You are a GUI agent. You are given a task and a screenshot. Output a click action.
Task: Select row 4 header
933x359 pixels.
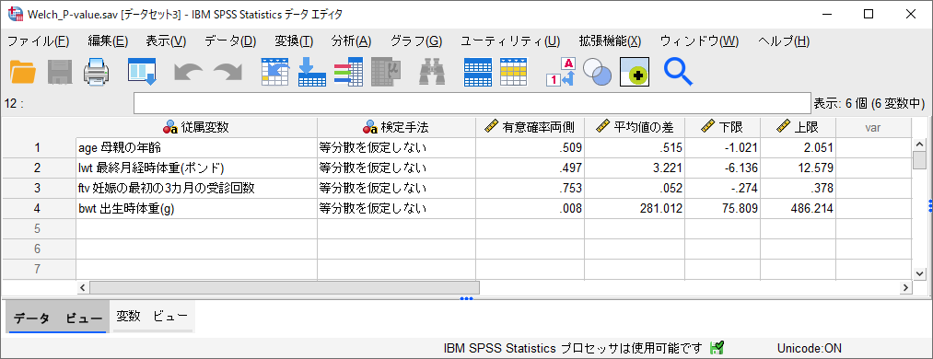pyautogui.click(x=38, y=209)
